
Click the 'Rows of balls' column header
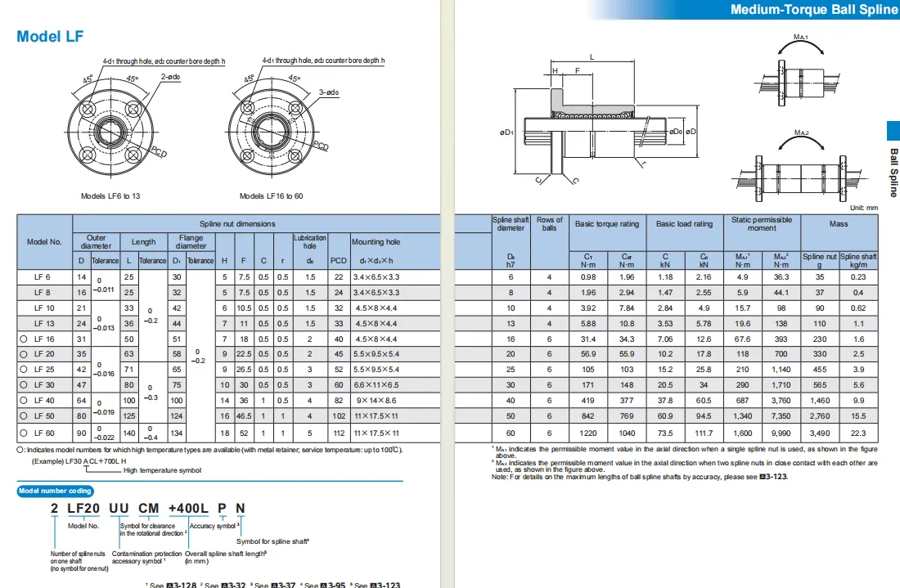click(549, 224)
